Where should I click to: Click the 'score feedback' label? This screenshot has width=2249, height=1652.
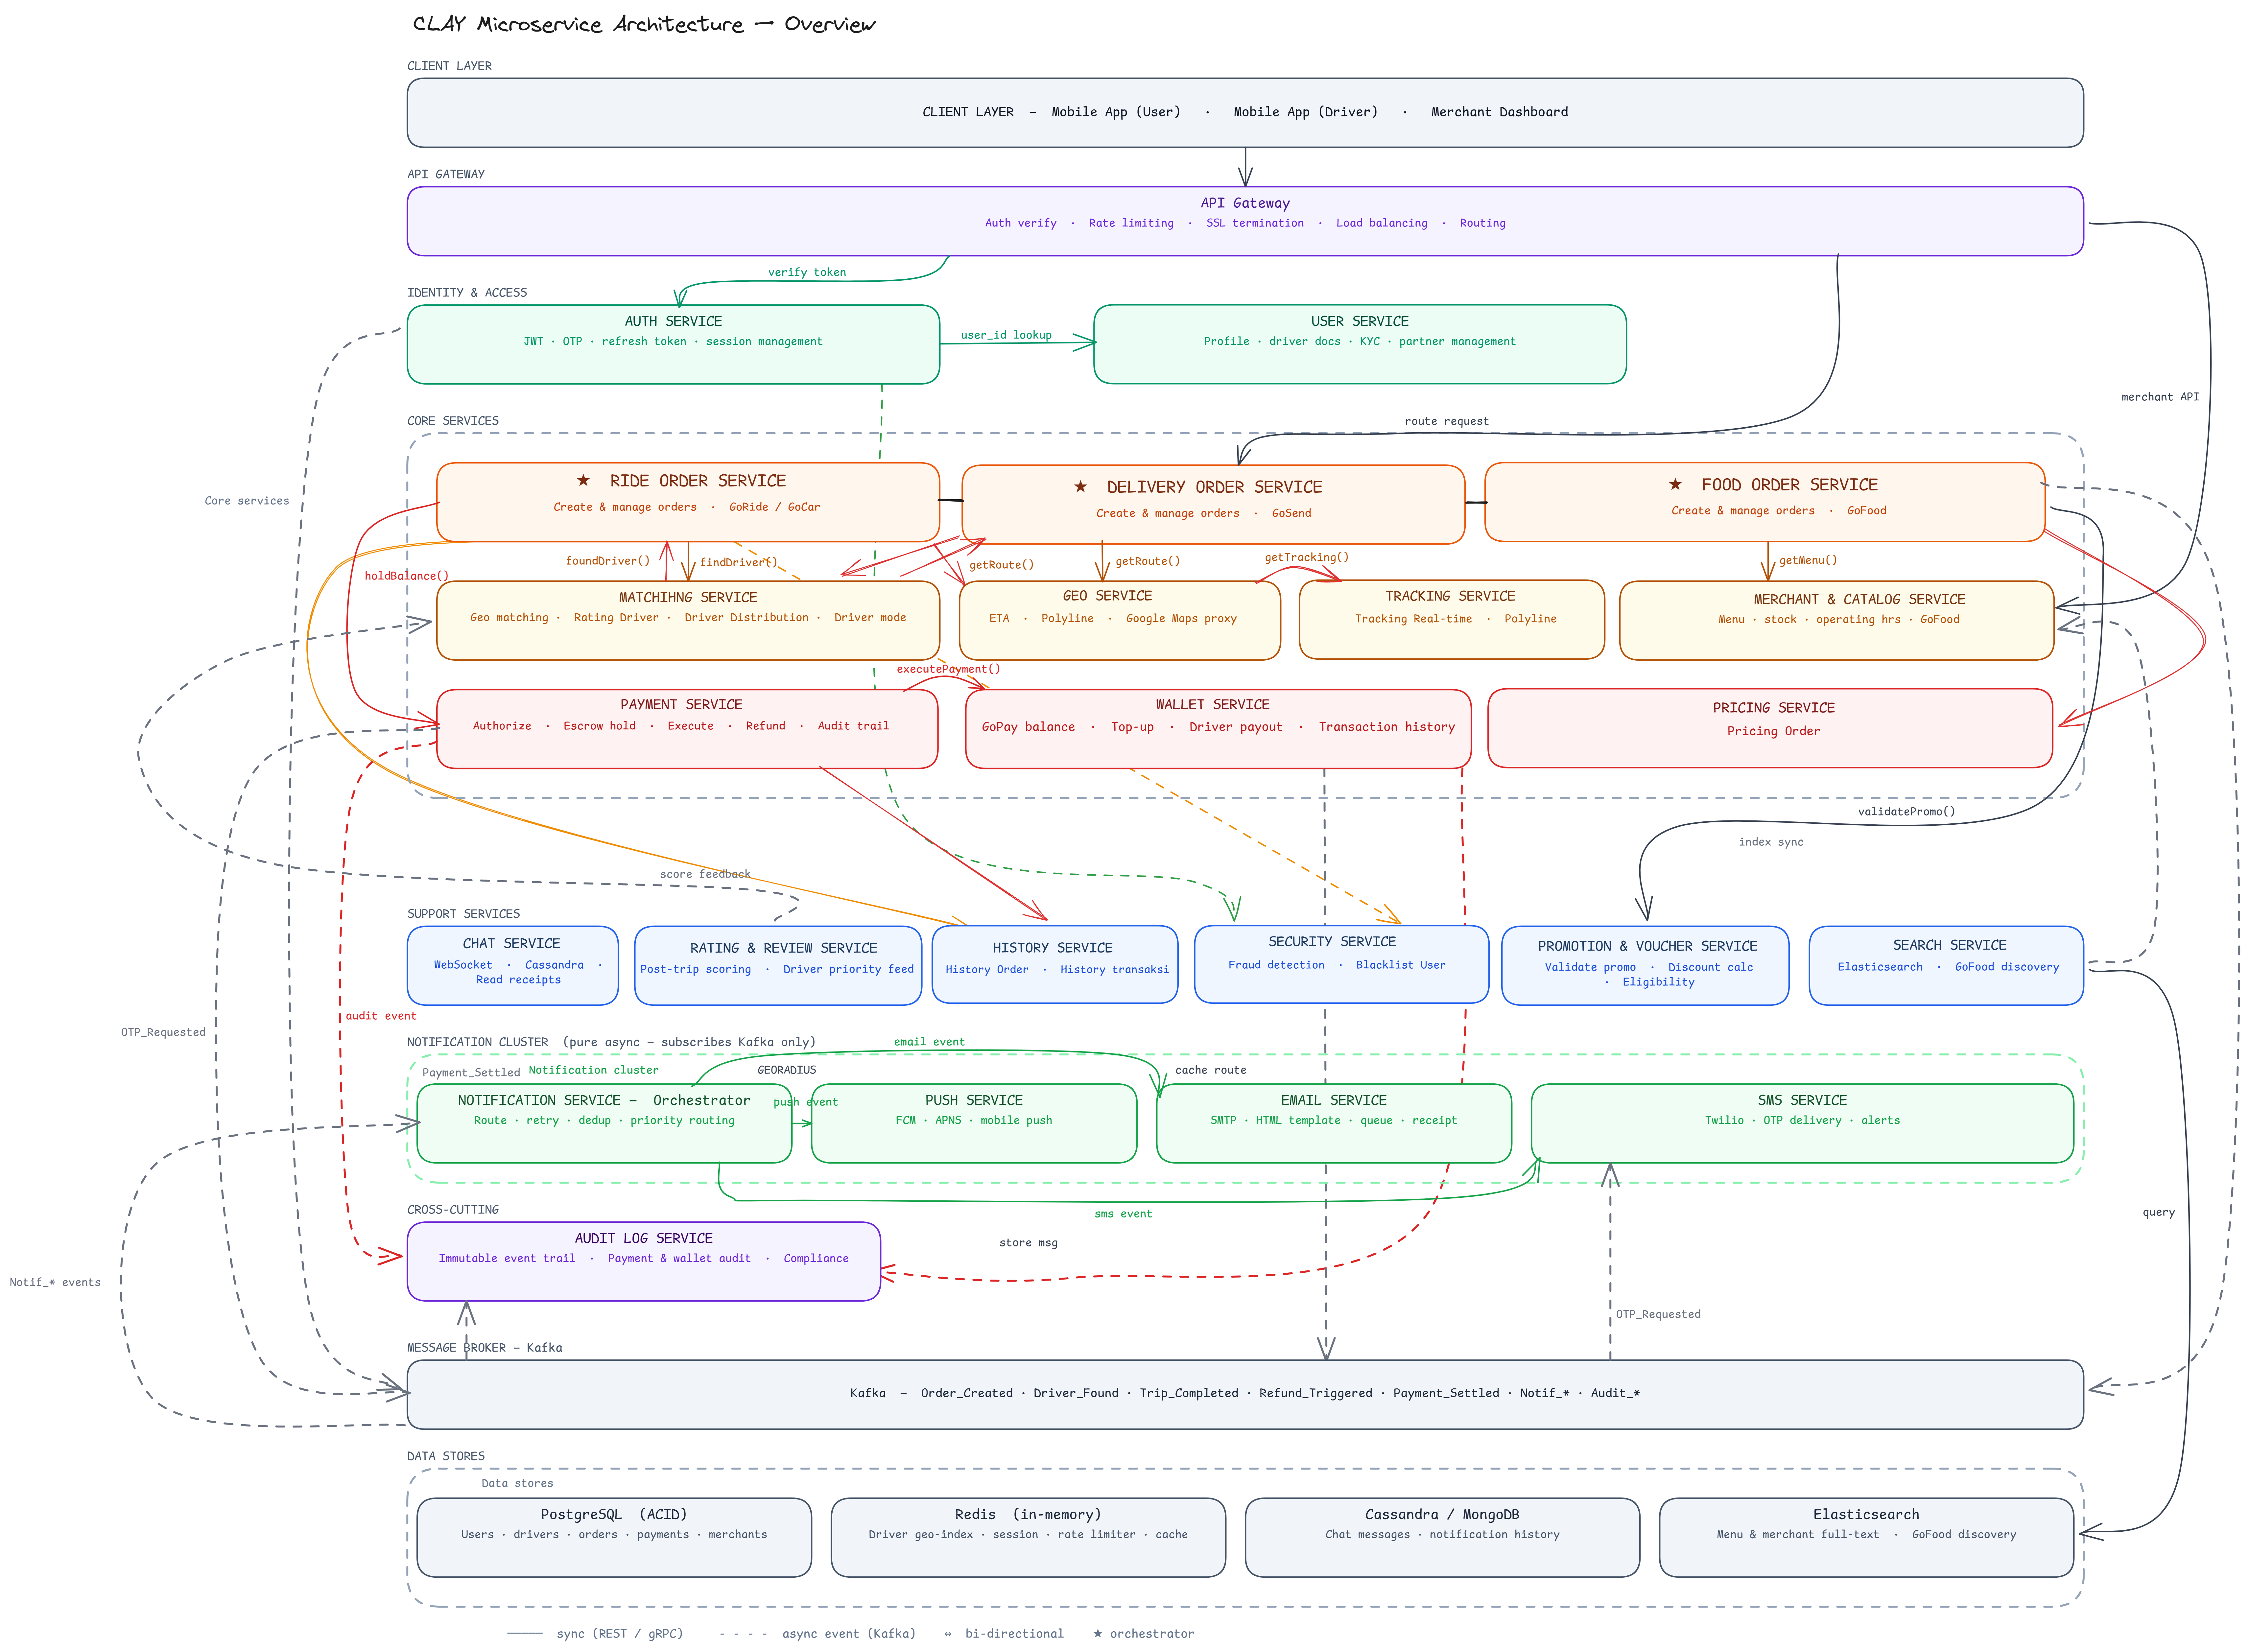pos(705,874)
